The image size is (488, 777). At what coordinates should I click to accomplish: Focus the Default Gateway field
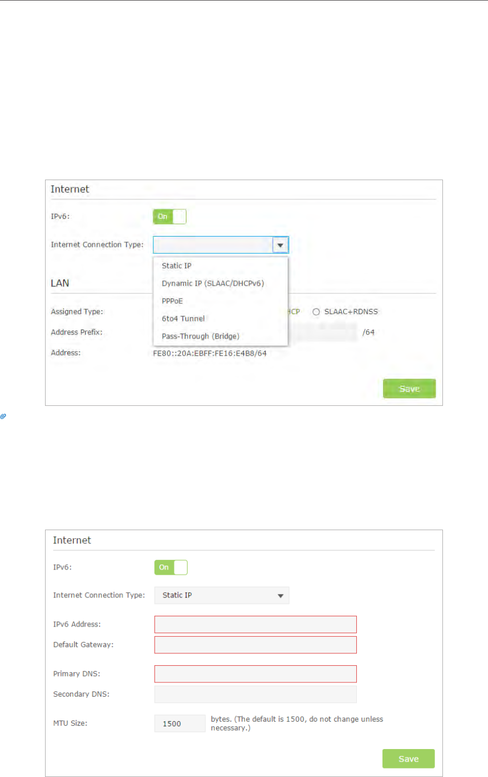click(x=255, y=645)
